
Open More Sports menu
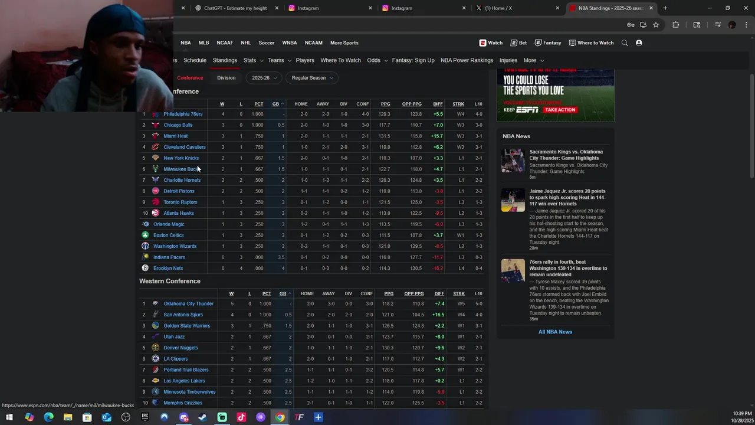click(344, 42)
